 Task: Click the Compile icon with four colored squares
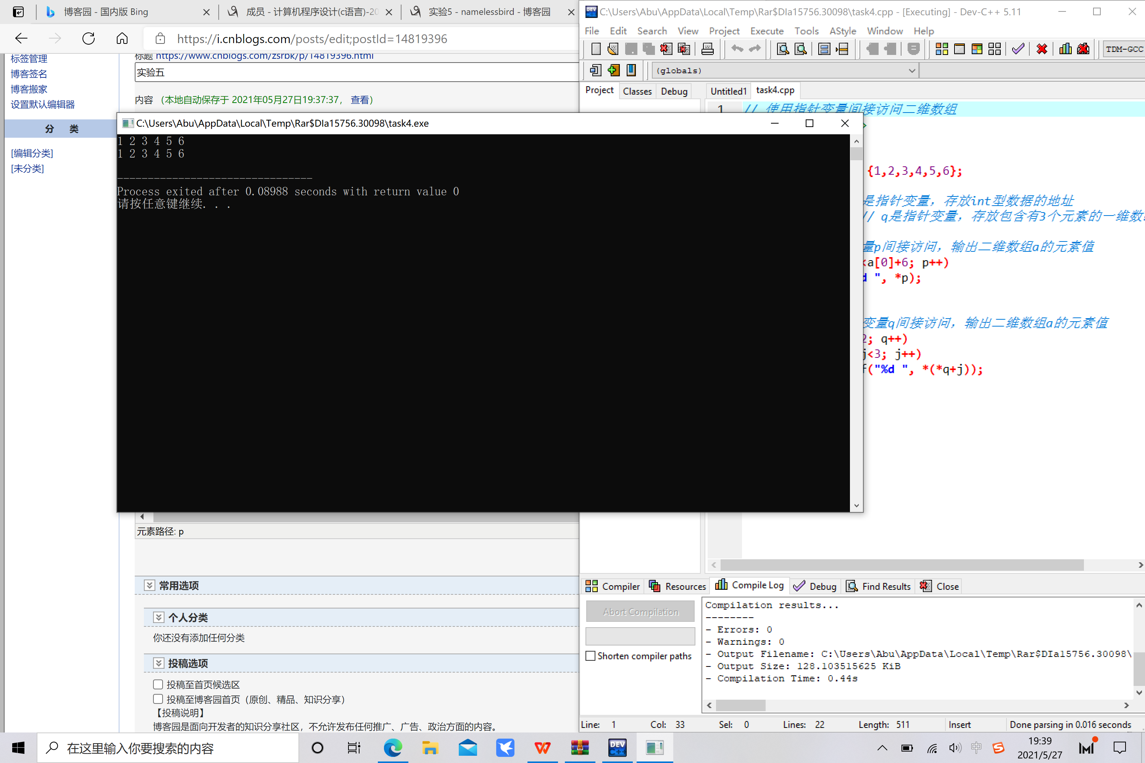click(x=942, y=49)
